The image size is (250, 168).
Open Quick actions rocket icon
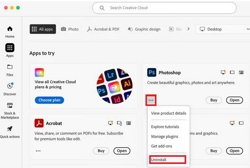(x=10, y=129)
